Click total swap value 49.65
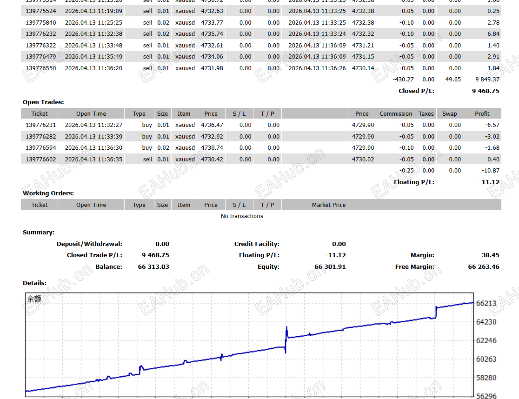 (x=453, y=80)
